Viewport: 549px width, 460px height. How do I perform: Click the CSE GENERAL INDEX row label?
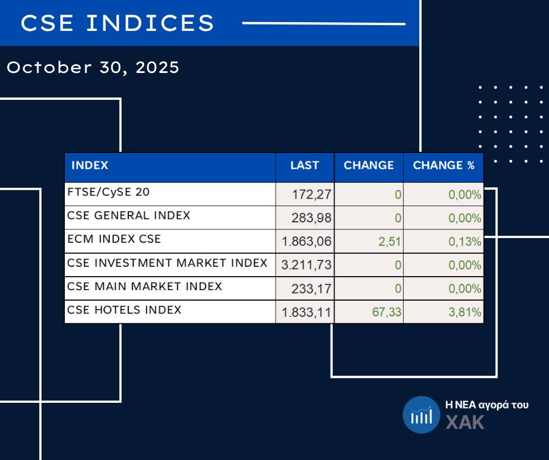pos(128,215)
